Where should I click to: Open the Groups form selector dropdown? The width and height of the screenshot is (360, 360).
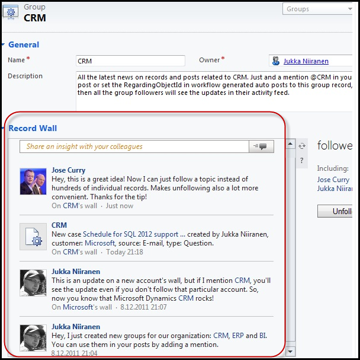[x=318, y=9]
